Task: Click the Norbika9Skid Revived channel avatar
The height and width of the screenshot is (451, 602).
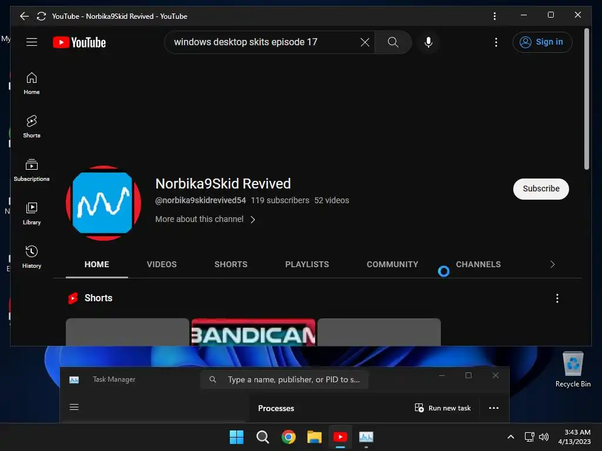Action: tap(103, 203)
